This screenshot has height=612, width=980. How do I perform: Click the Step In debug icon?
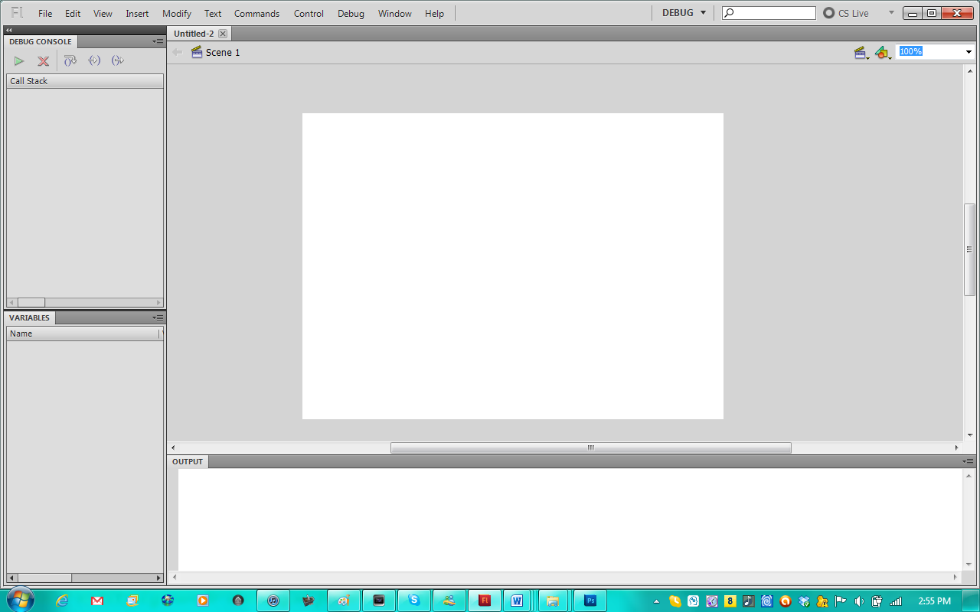94,60
